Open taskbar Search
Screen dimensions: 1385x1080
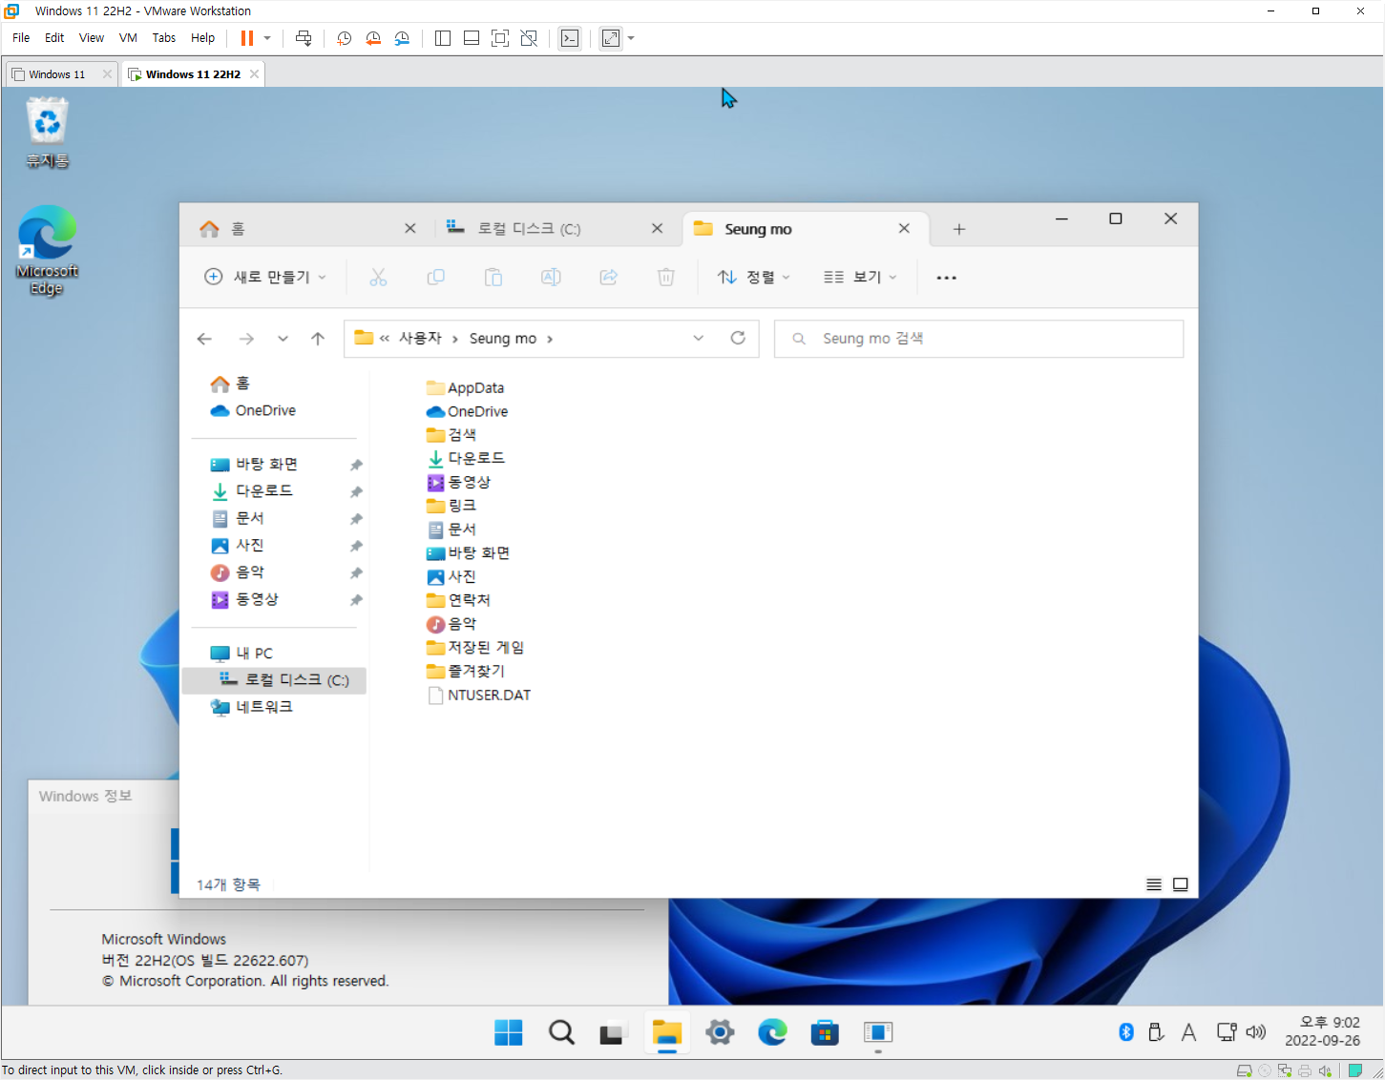[x=561, y=1032]
